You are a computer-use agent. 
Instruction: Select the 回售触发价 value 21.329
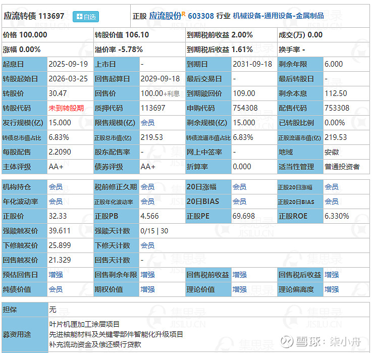tap(60, 260)
